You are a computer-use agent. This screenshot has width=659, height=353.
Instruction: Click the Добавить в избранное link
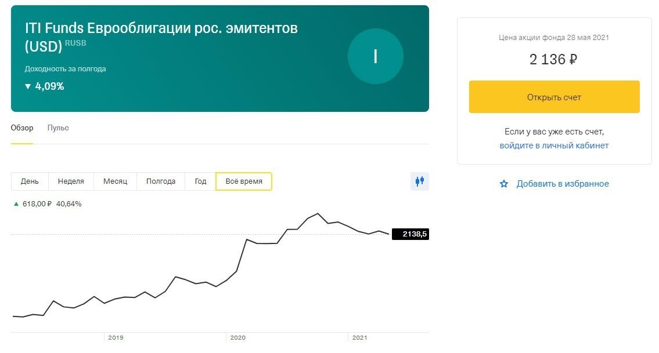click(563, 184)
